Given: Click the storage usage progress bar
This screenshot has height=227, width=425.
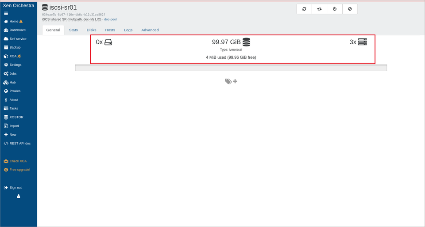Looking at the screenshot, I should coord(231,68).
